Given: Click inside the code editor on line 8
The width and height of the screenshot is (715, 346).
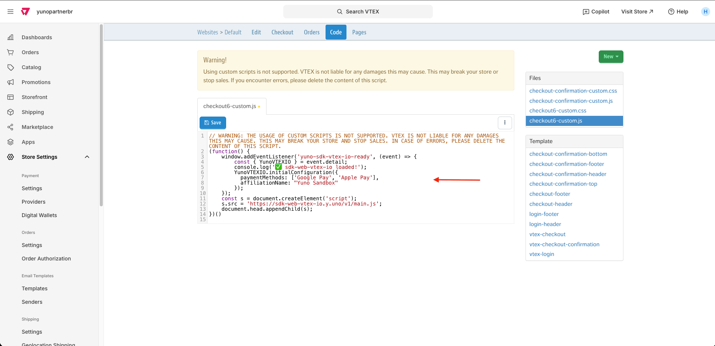Looking at the screenshot, I should click(360, 183).
